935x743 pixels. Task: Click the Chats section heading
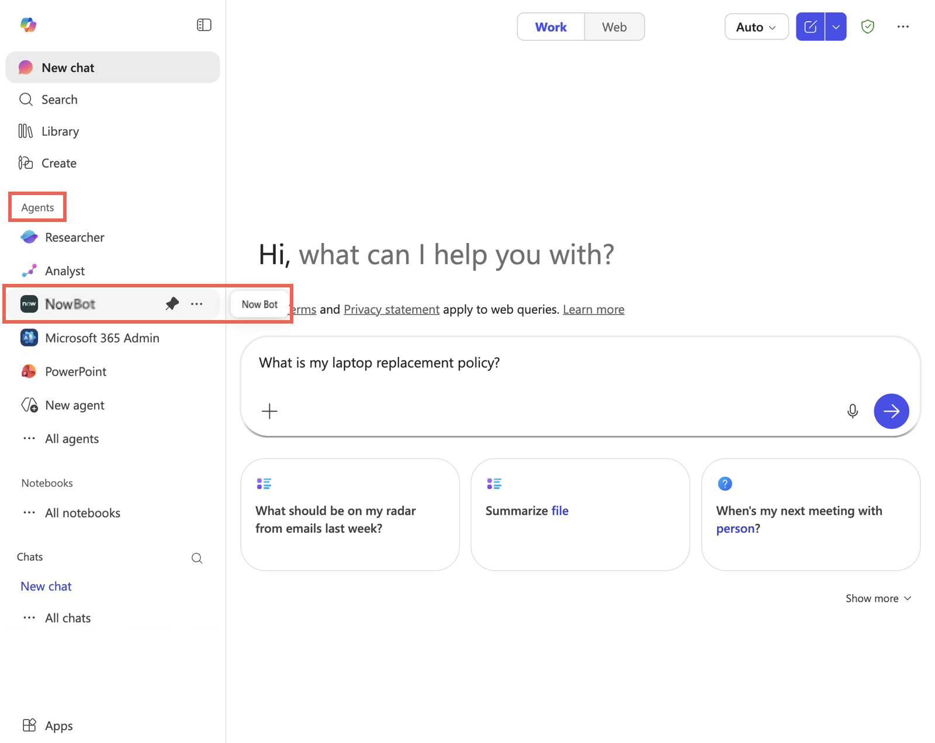(x=30, y=557)
